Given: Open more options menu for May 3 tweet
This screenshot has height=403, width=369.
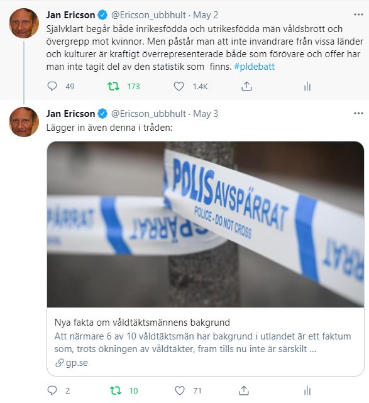Looking at the screenshot, I should pyautogui.click(x=358, y=113).
